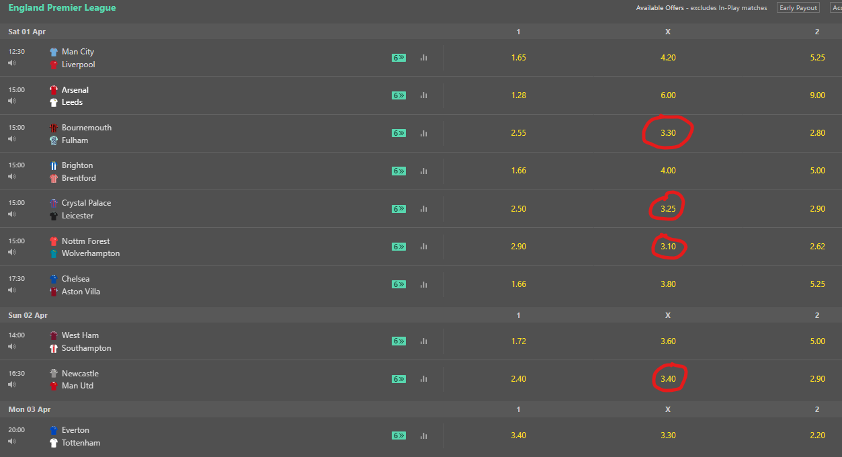Select the speaker icon under 14:00 kickoff
This screenshot has height=457, width=842.
11,347
